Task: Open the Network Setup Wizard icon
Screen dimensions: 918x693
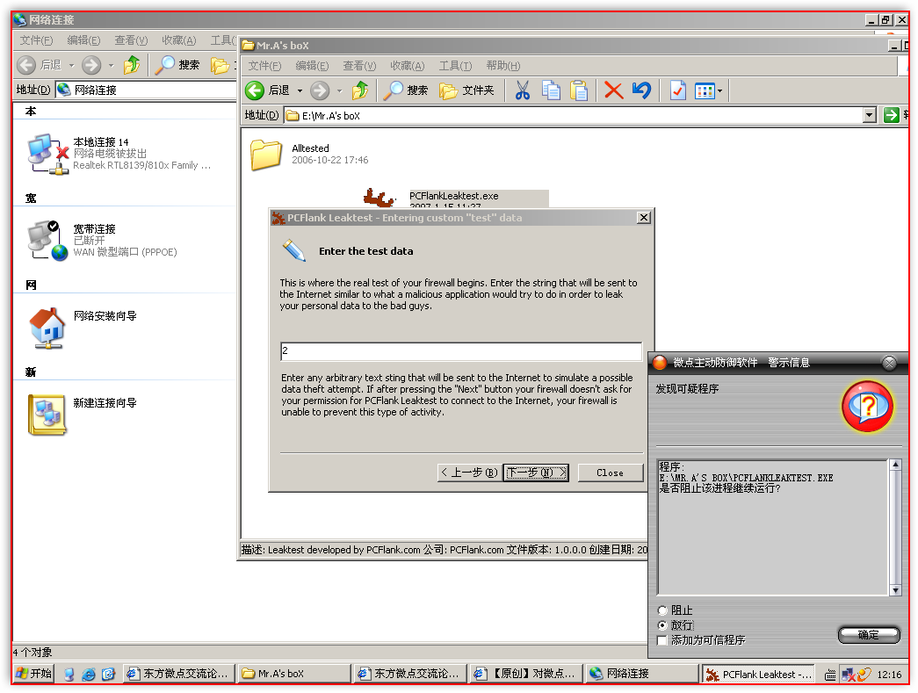Action: pos(47,328)
